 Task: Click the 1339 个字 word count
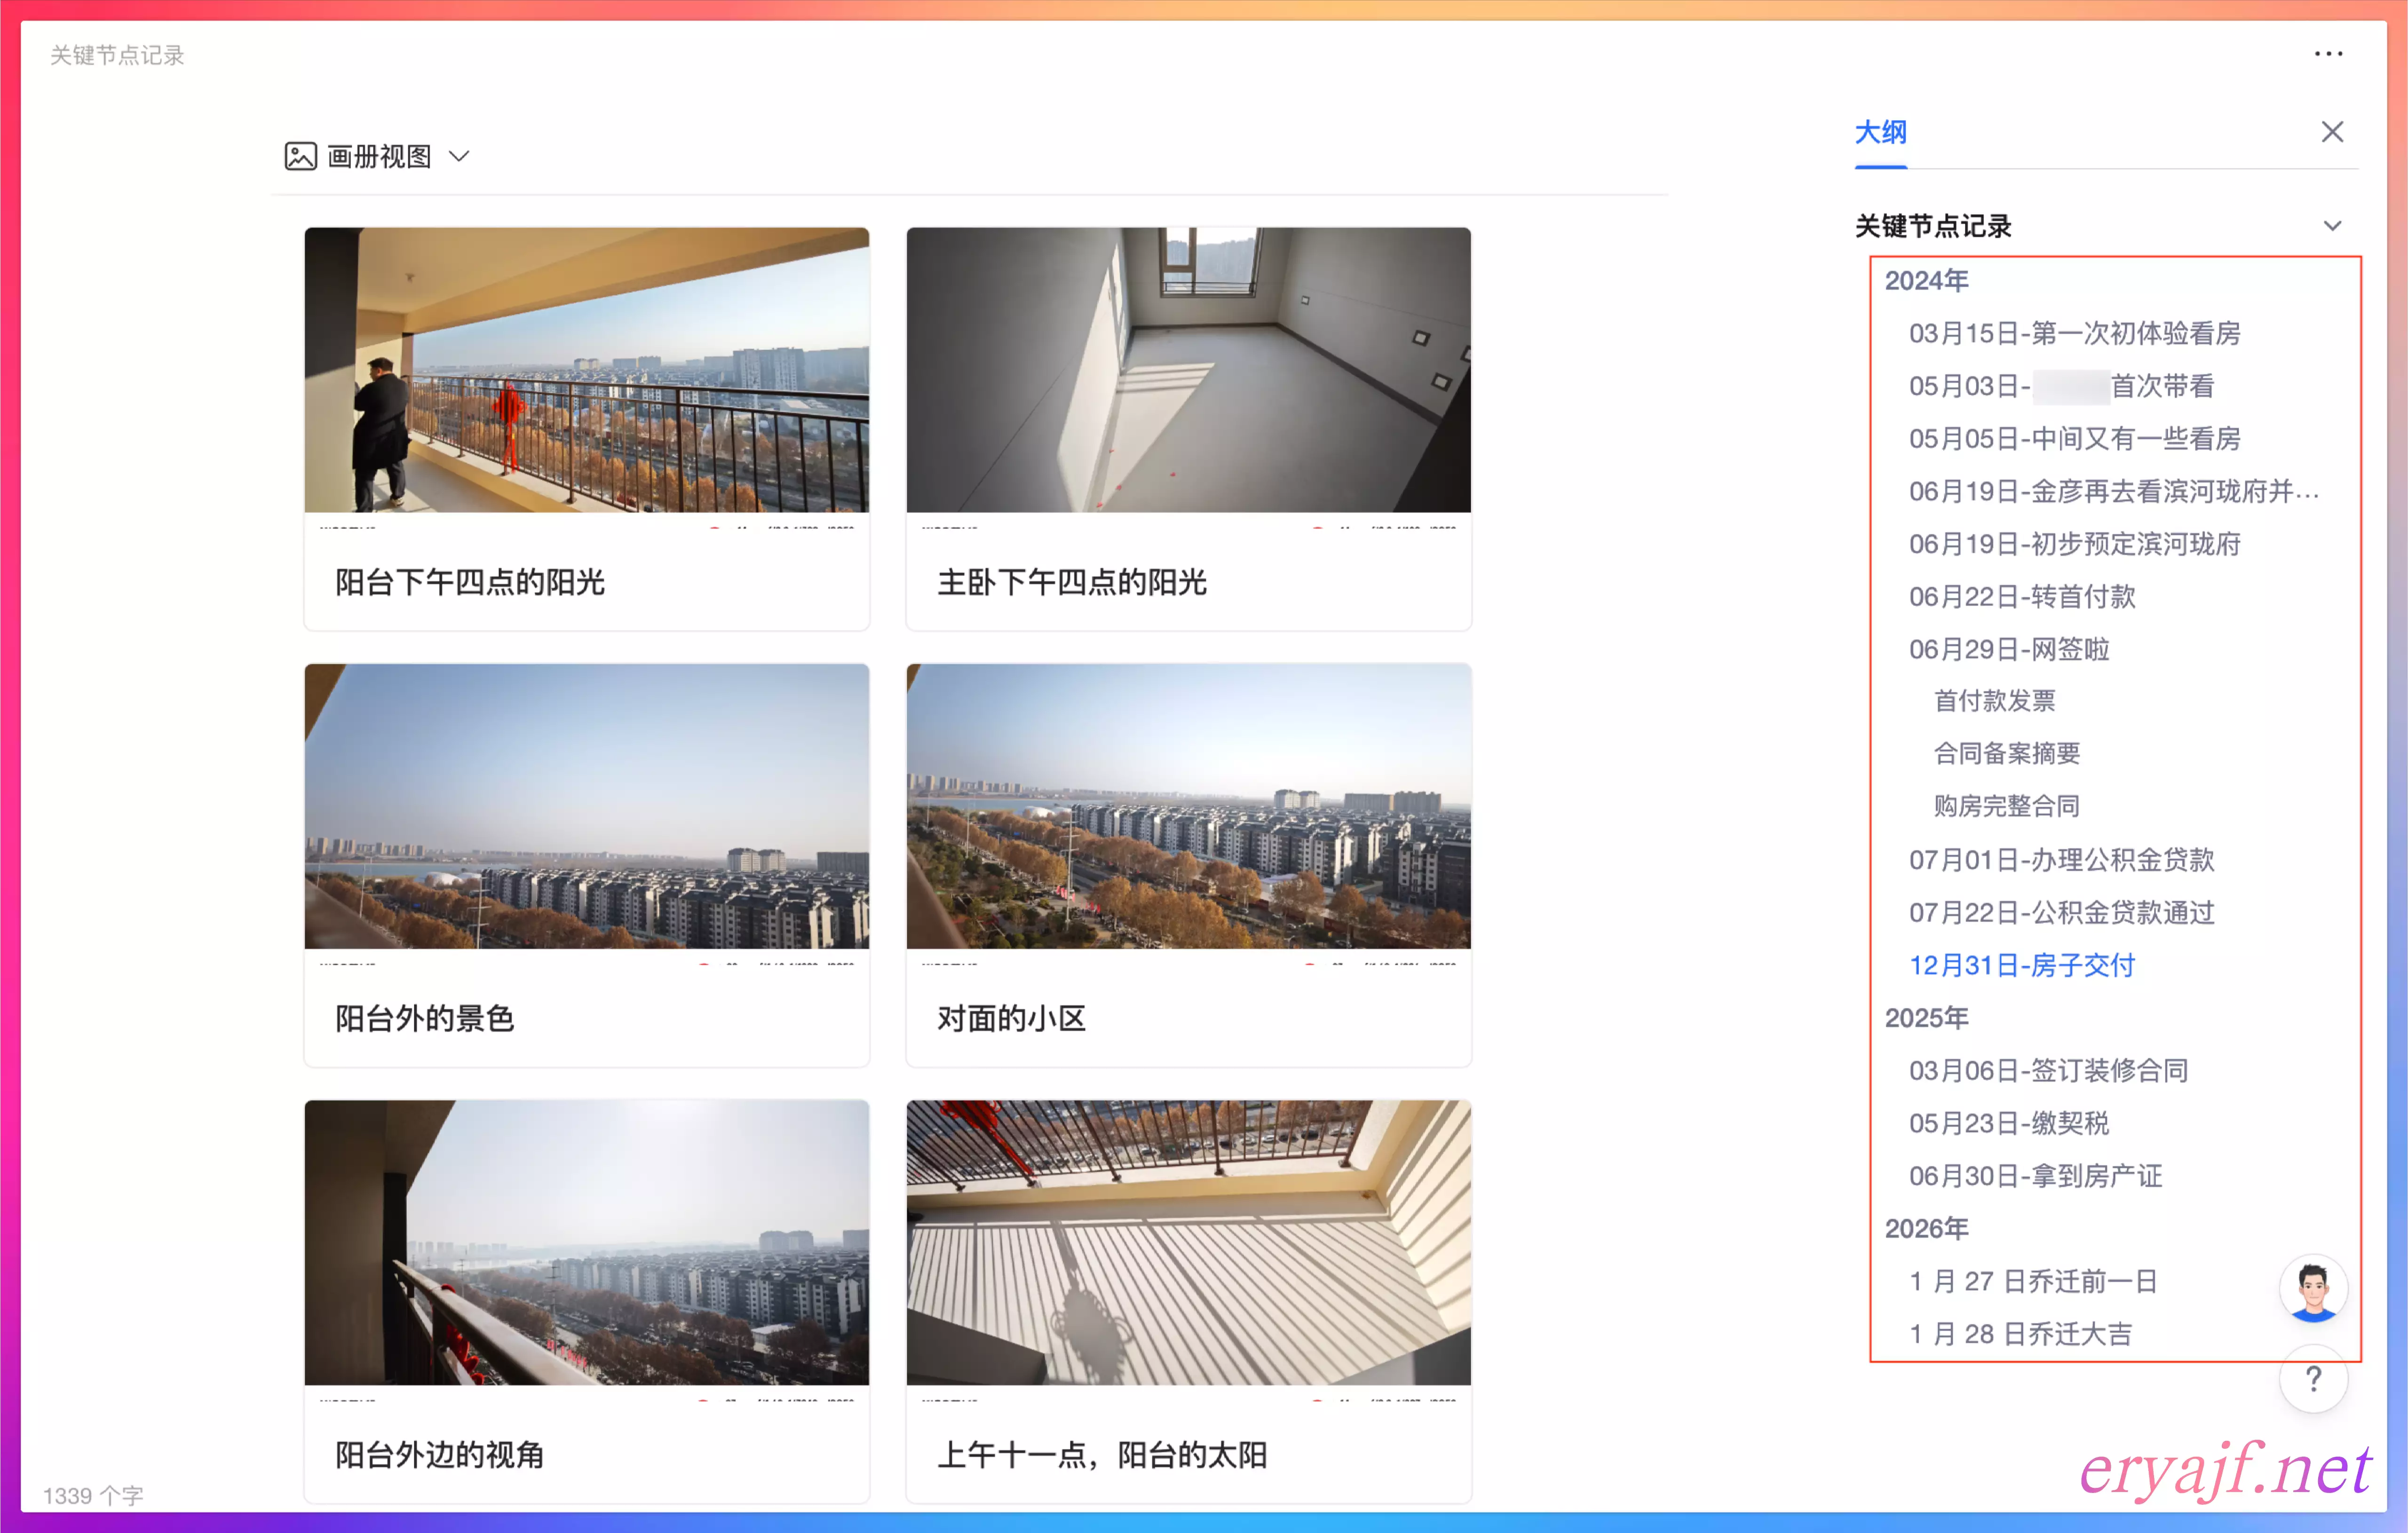tap(93, 1495)
